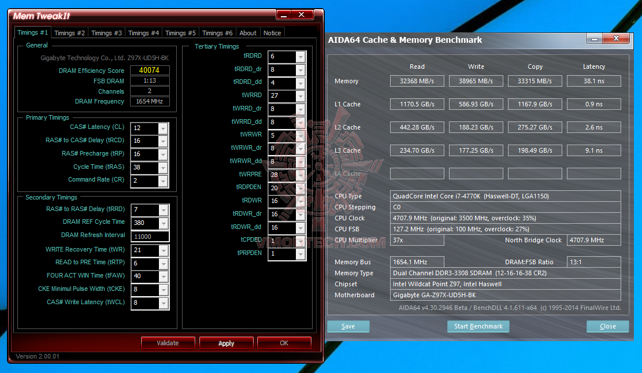The height and width of the screenshot is (373, 642).
Task: Close the Mem TweakIt window
Action: tap(302, 15)
